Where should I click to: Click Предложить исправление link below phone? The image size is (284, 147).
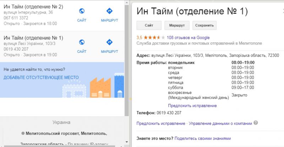point(161,124)
